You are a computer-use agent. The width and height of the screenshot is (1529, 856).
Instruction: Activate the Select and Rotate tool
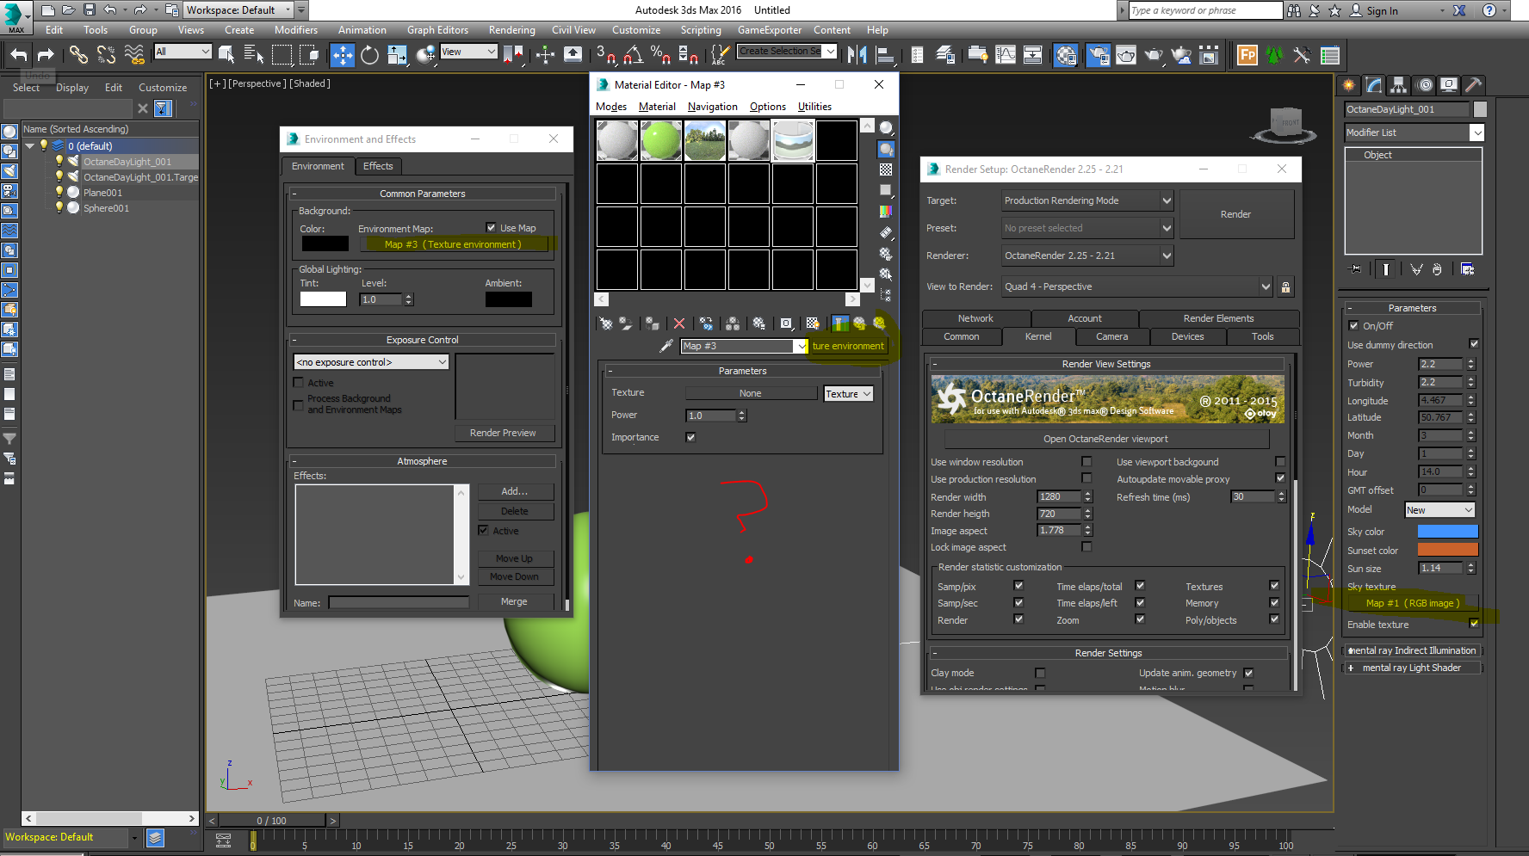369,55
